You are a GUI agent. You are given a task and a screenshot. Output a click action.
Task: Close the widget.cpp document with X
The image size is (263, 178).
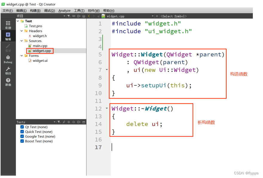[157, 16]
